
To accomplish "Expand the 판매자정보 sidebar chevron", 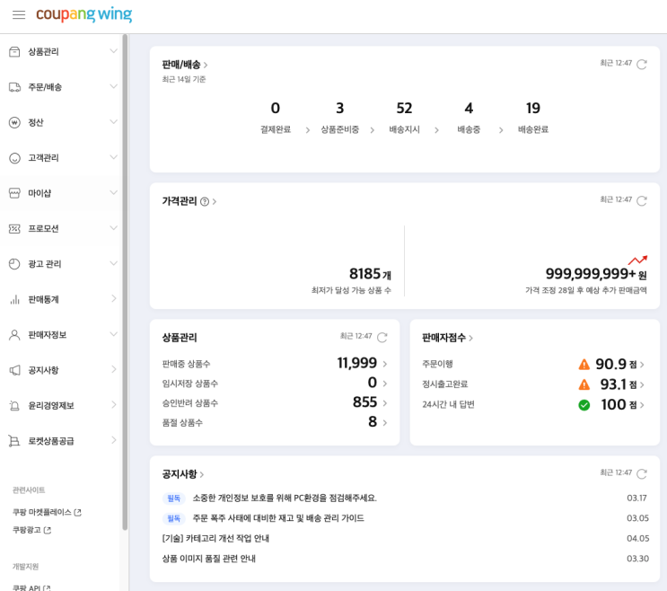I will [114, 334].
